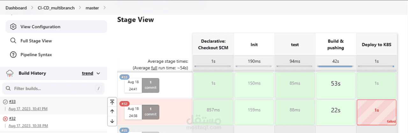Click the success status icon for build #33
The height and width of the screenshot is (133, 408).
(x=5, y=102)
